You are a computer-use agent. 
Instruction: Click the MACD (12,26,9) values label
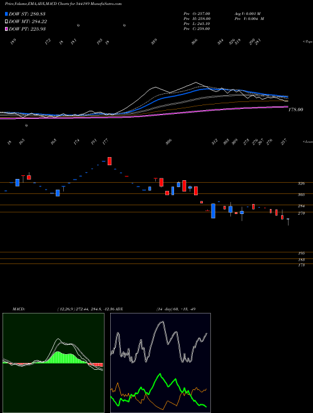point(86,309)
